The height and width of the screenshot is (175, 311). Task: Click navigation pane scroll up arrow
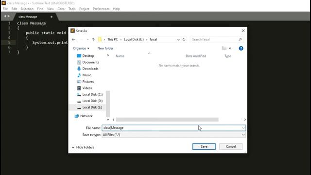click(x=108, y=55)
